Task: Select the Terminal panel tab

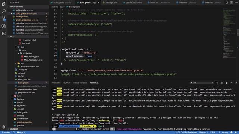Action: 94,83
